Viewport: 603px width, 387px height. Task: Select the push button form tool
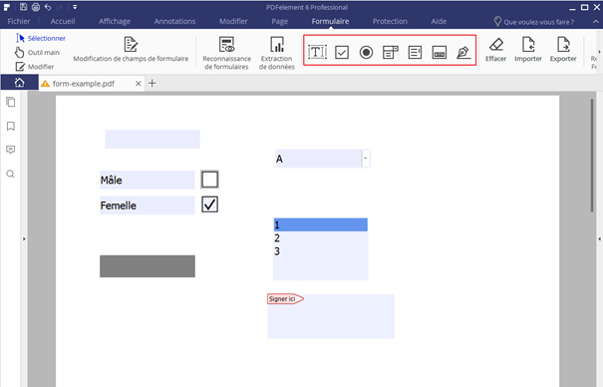pyautogui.click(x=440, y=52)
